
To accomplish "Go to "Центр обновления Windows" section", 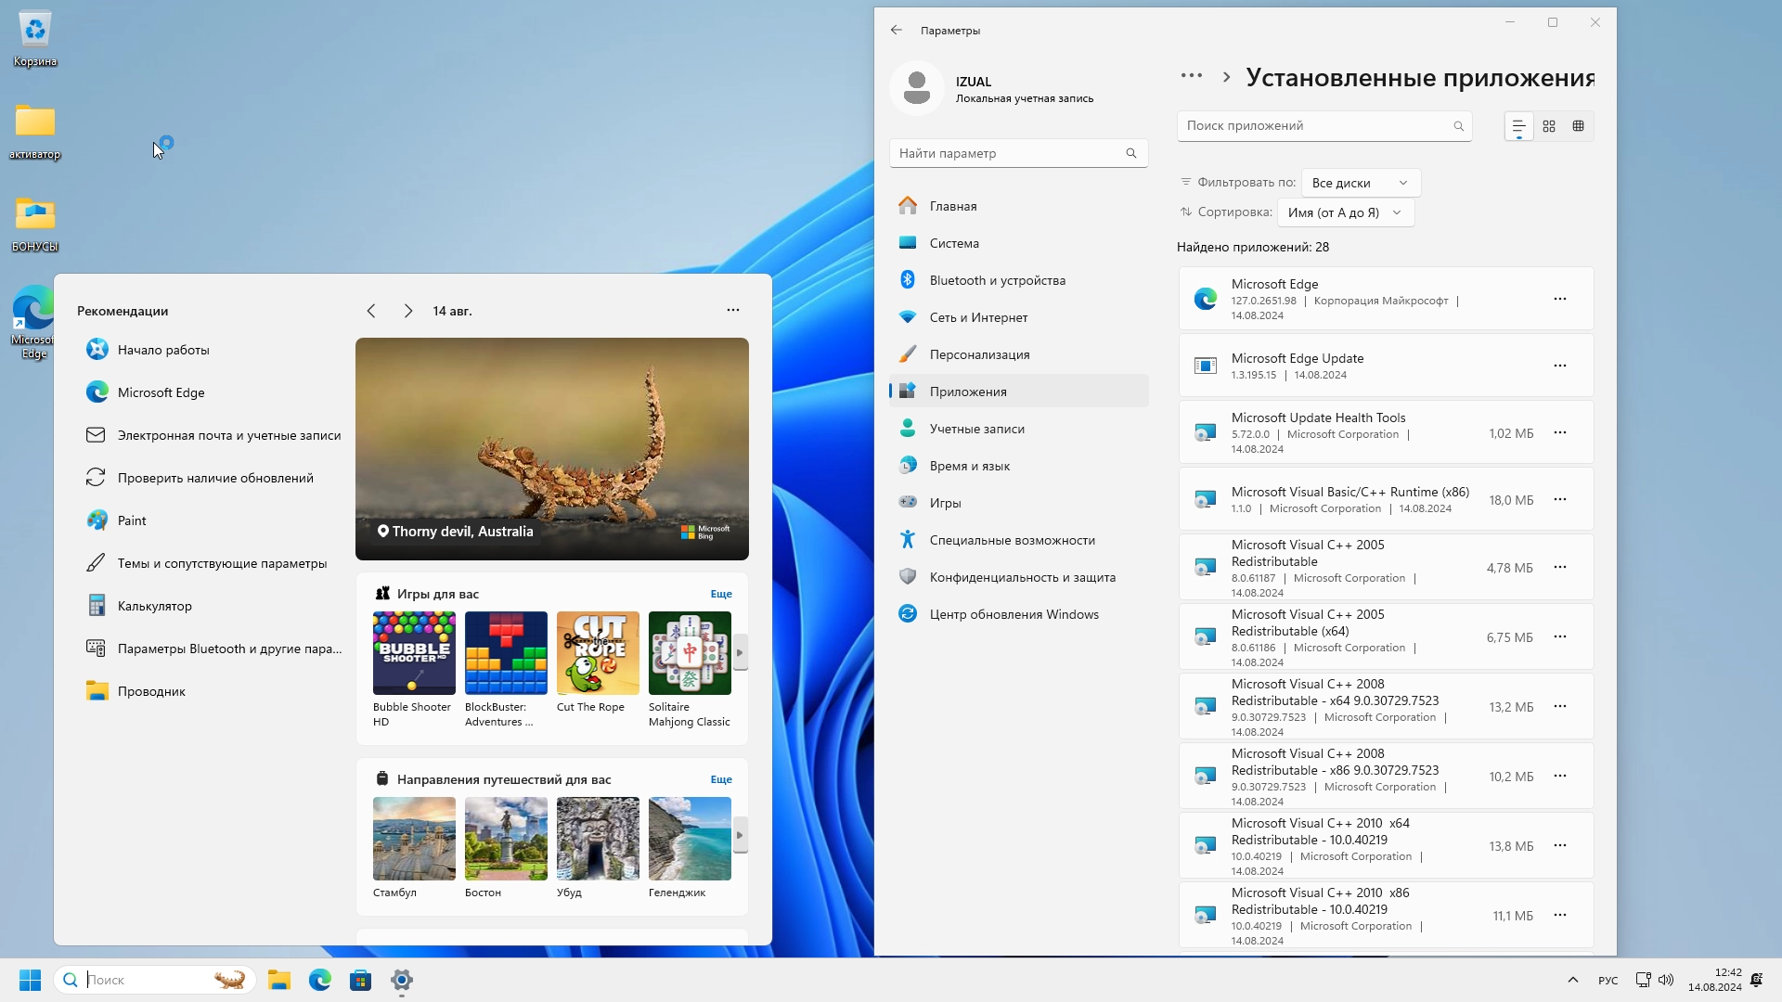I will point(1014,614).
